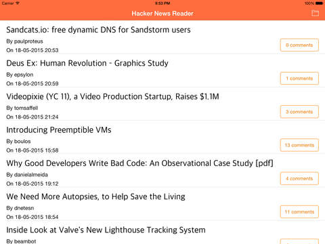Open 13 comments for Preemptible VMs

click(299, 145)
